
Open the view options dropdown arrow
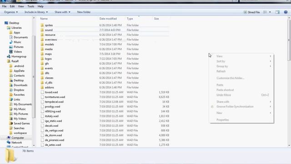click(x=270, y=12)
